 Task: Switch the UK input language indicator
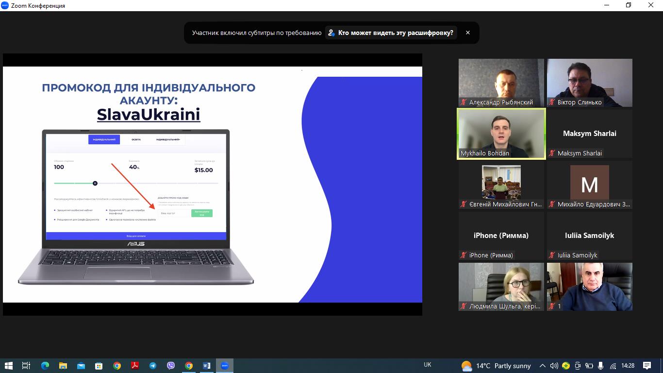pyautogui.click(x=427, y=365)
